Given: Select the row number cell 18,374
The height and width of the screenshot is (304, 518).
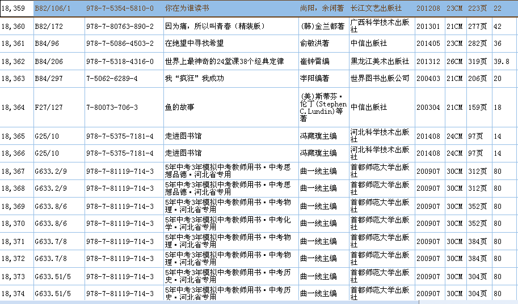Looking at the screenshot, I should (x=17, y=293).
